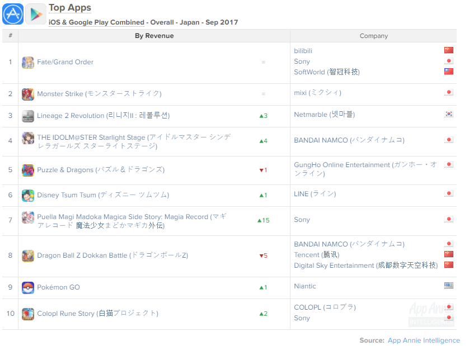Viewport: 469px width, 346px height.
Task: Open the Colopl Rune Story app icon
Action: [x=28, y=314]
